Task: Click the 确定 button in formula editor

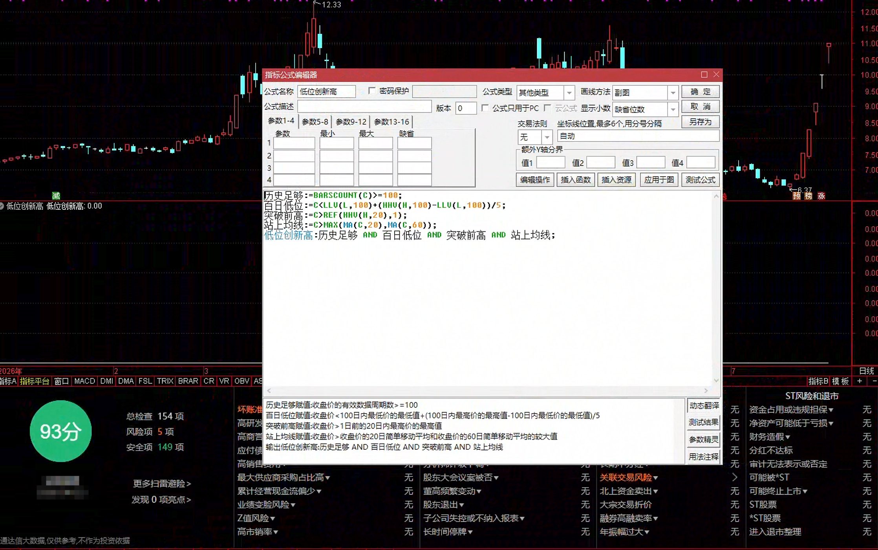Action: coord(700,92)
